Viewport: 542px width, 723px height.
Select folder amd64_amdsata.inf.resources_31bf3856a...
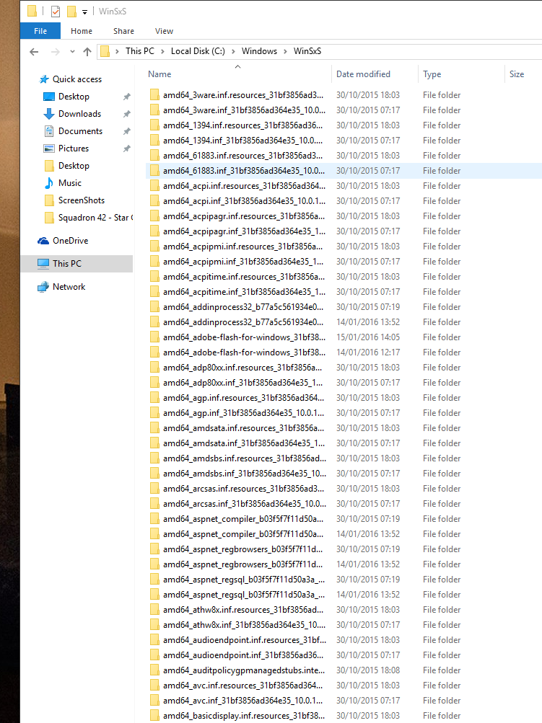point(243,428)
